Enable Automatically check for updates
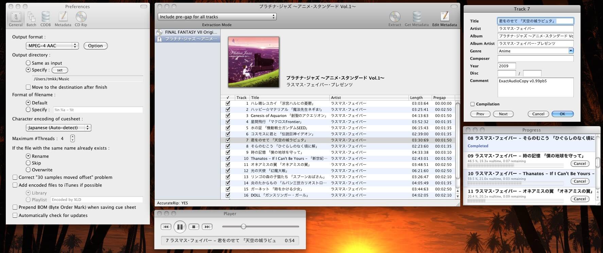603x253 pixels. pos(15,215)
